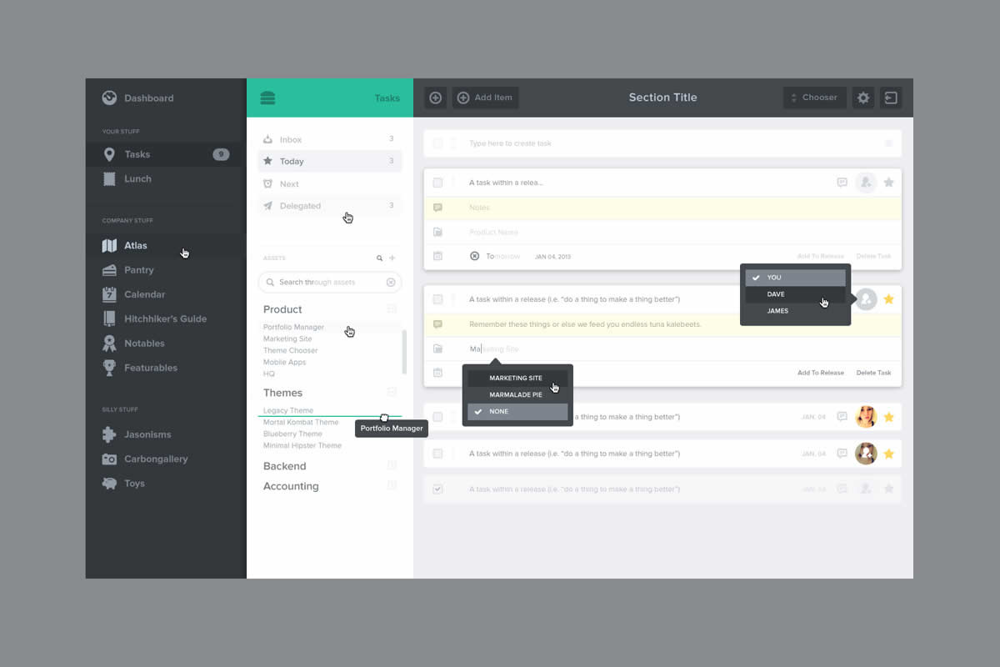The width and height of the screenshot is (1000, 667).
Task: Tick the checkbox of the first task
Action: pyautogui.click(x=437, y=183)
